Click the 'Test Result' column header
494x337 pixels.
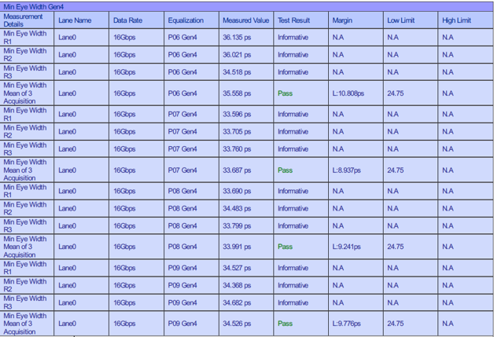(295, 20)
